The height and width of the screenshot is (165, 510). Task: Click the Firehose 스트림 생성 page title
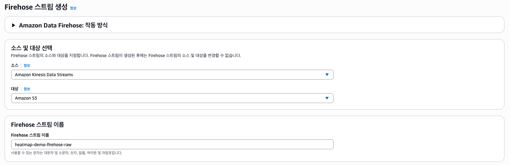tap(36, 7)
